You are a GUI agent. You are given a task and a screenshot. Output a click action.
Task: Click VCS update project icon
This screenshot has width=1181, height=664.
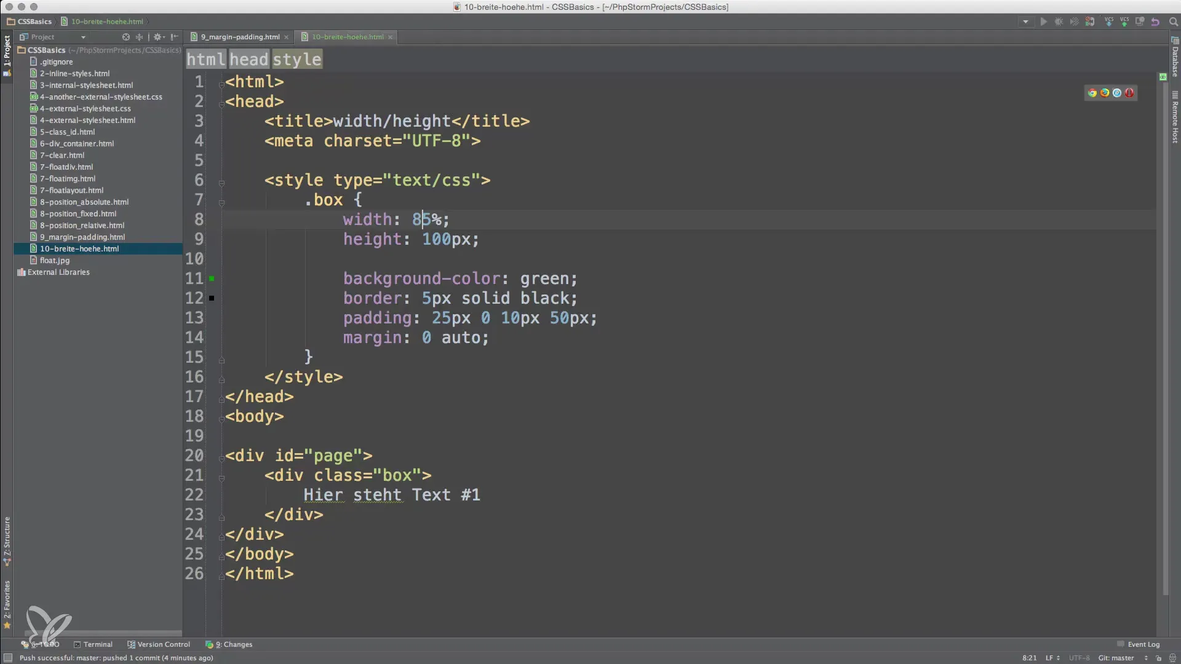(x=1109, y=22)
